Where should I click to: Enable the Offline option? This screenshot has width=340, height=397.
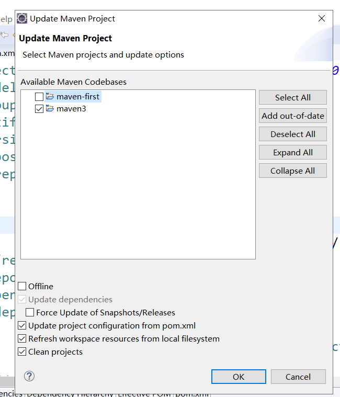pyautogui.click(x=22, y=286)
